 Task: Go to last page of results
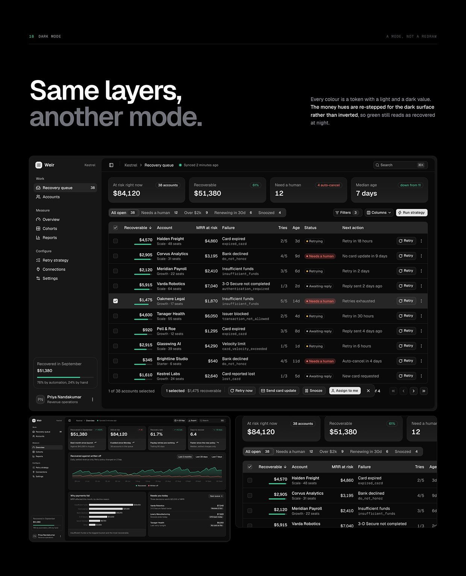[x=424, y=391]
